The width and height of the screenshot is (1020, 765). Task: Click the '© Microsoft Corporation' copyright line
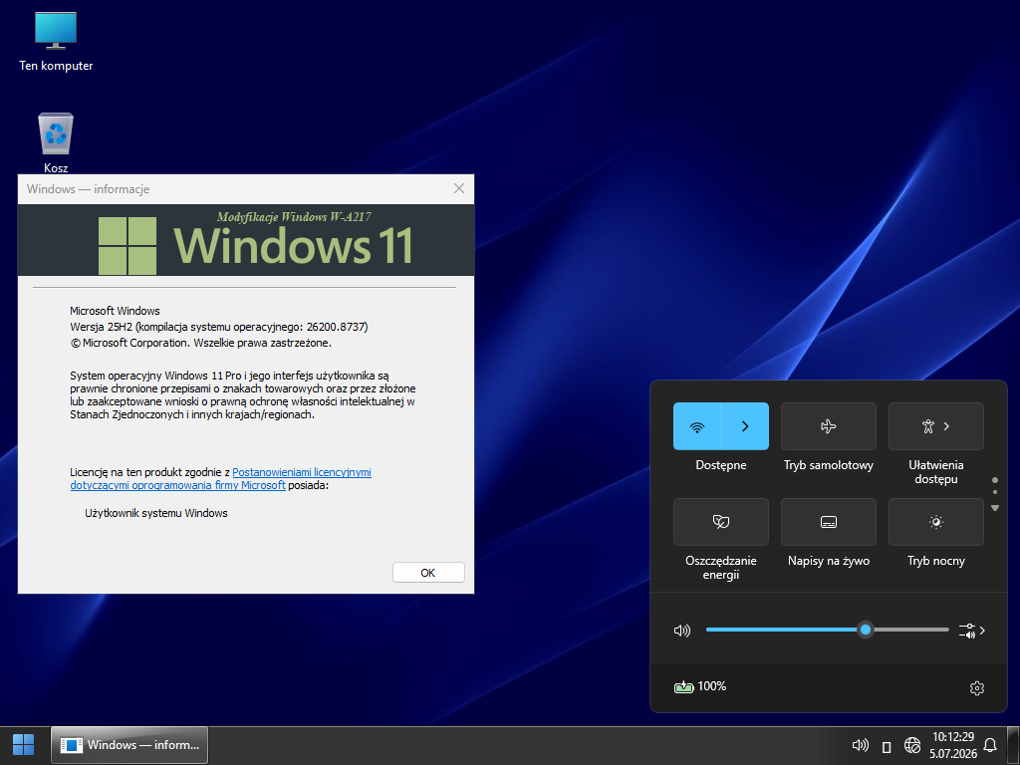(x=200, y=343)
